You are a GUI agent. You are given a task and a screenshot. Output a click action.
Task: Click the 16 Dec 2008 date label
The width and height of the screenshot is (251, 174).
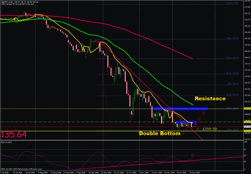pyautogui.click(x=195, y=172)
